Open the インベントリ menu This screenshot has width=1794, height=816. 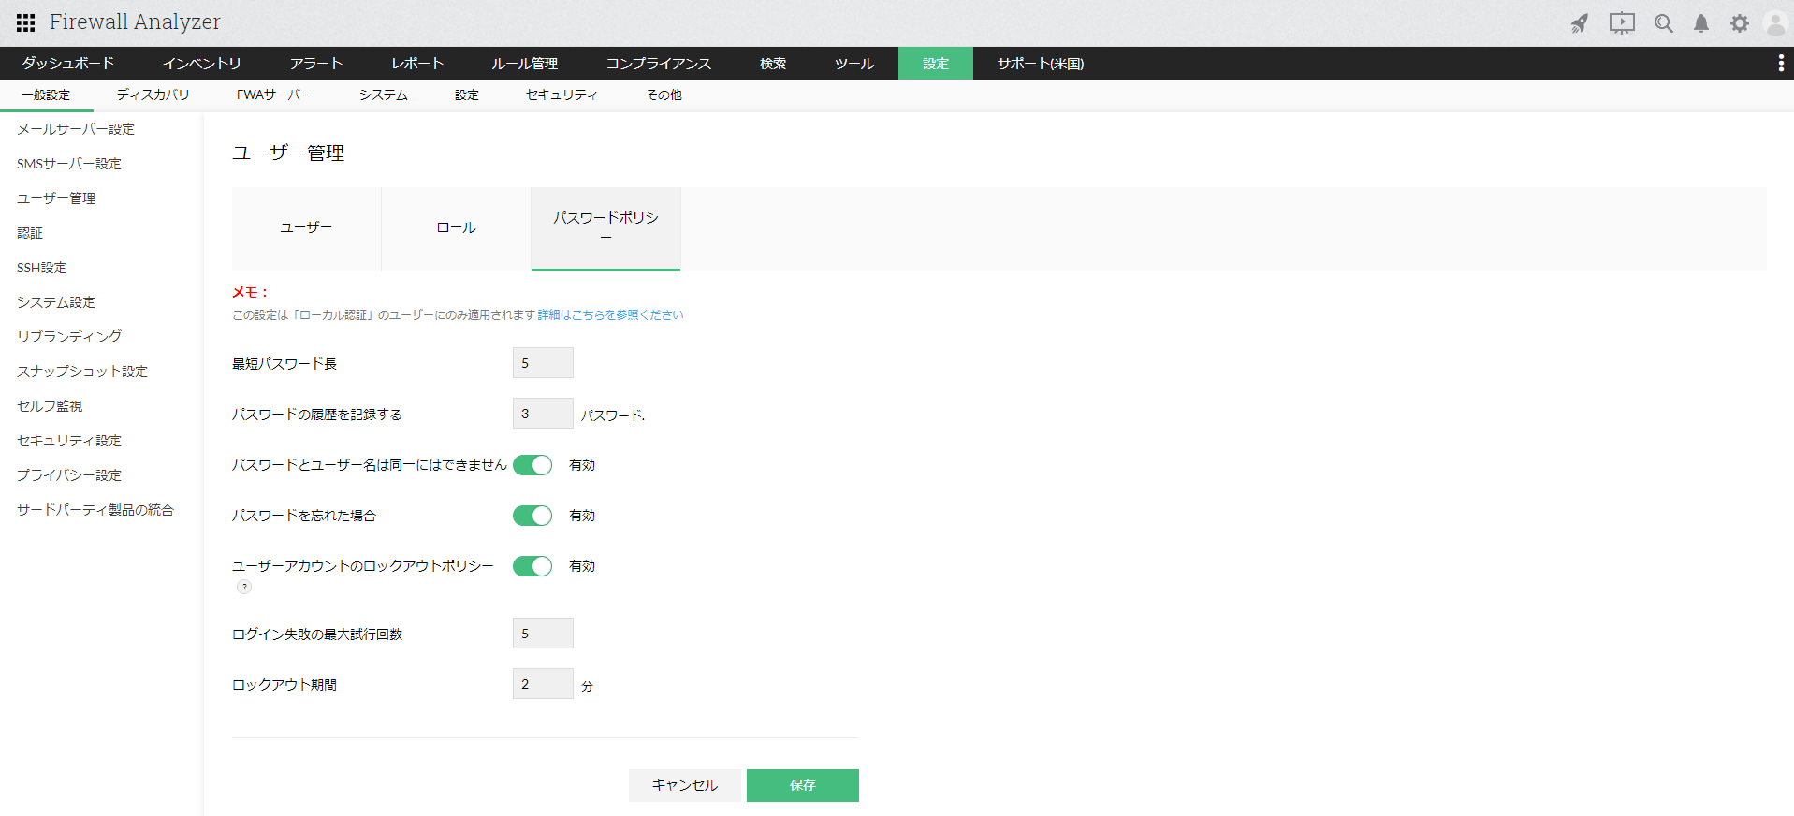point(202,63)
